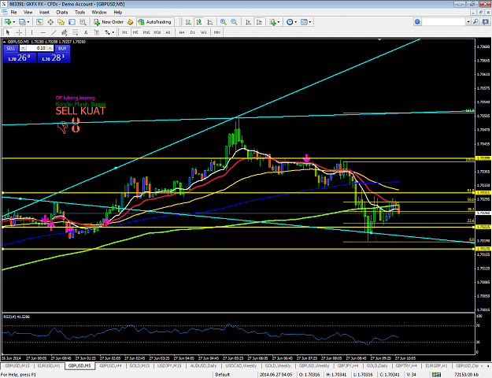Open the Charts menu
The image size is (492, 378).
[62, 13]
